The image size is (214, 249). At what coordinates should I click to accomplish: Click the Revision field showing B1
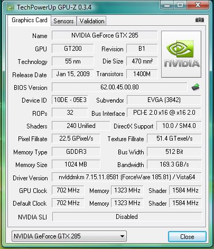pyautogui.click(x=142, y=49)
